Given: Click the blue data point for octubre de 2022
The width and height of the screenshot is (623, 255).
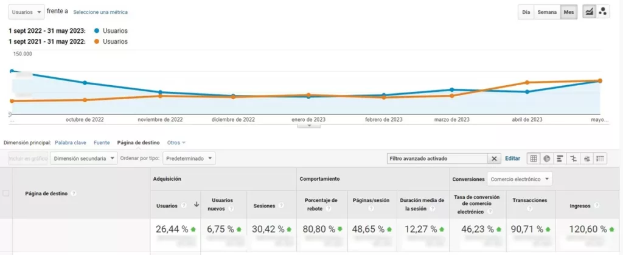Looking at the screenshot, I should pos(85,83).
